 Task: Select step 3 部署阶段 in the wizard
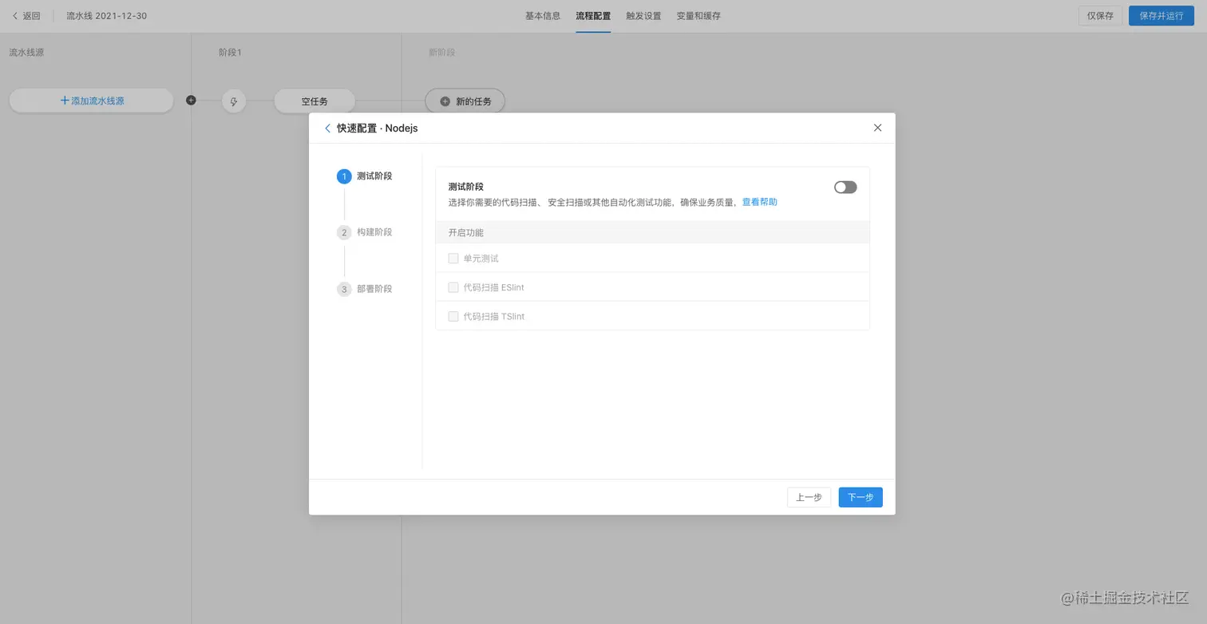(x=365, y=289)
